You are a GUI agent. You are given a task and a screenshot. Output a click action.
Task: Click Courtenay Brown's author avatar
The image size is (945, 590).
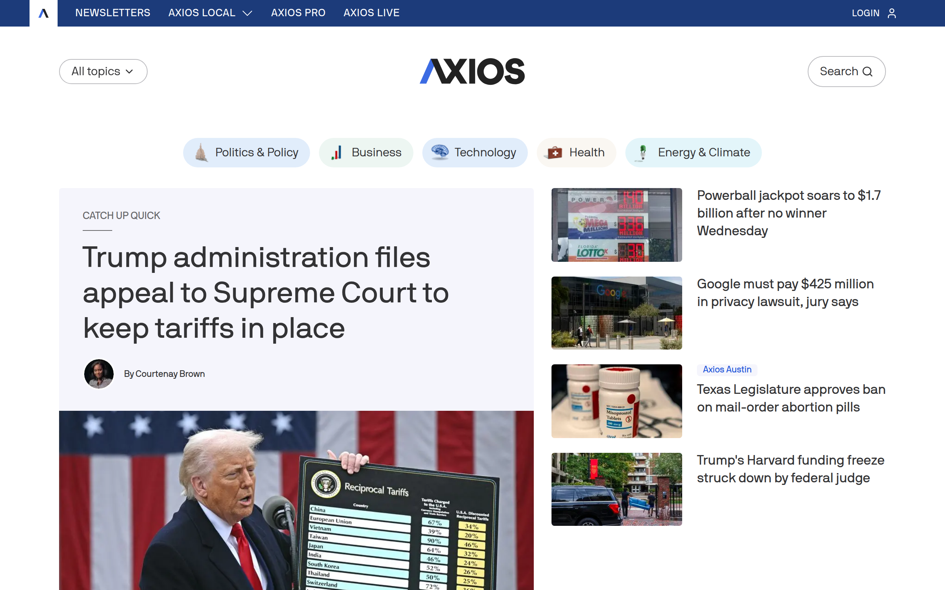pyautogui.click(x=99, y=374)
